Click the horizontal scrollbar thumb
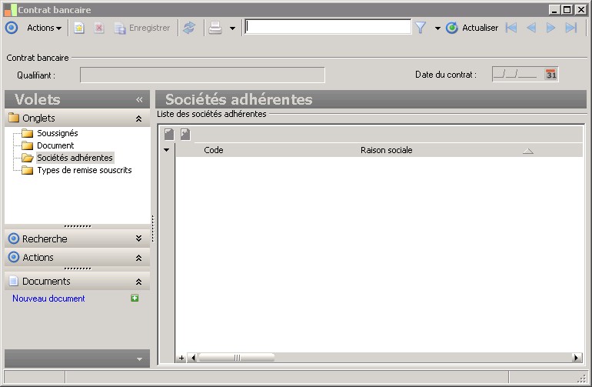This screenshot has width=592, height=387. (x=237, y=358)
